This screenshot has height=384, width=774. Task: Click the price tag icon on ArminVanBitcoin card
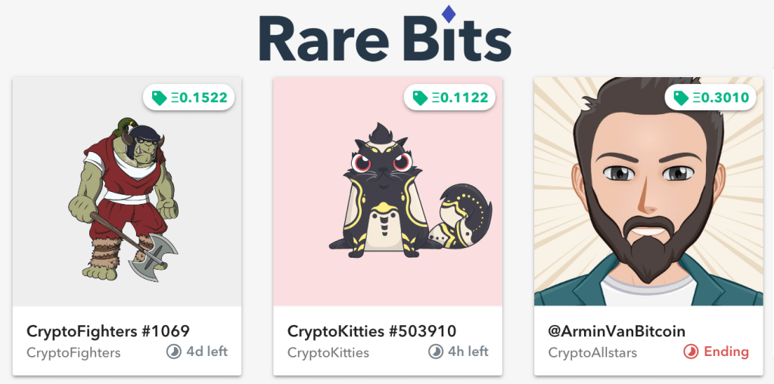[681, 98]
